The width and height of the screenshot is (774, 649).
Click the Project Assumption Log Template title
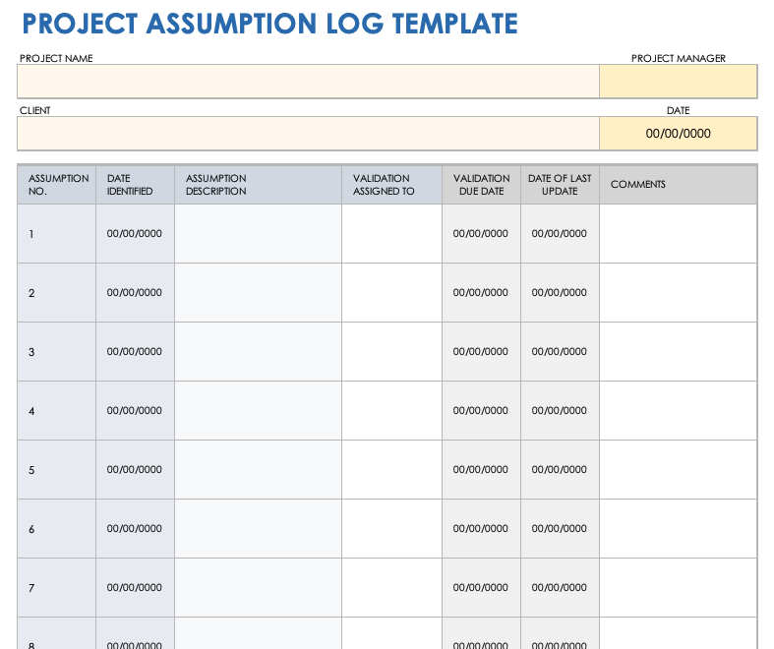coord(268,24)
